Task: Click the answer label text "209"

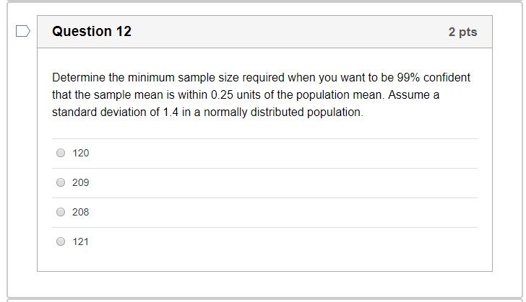Action: coord(81,182)
